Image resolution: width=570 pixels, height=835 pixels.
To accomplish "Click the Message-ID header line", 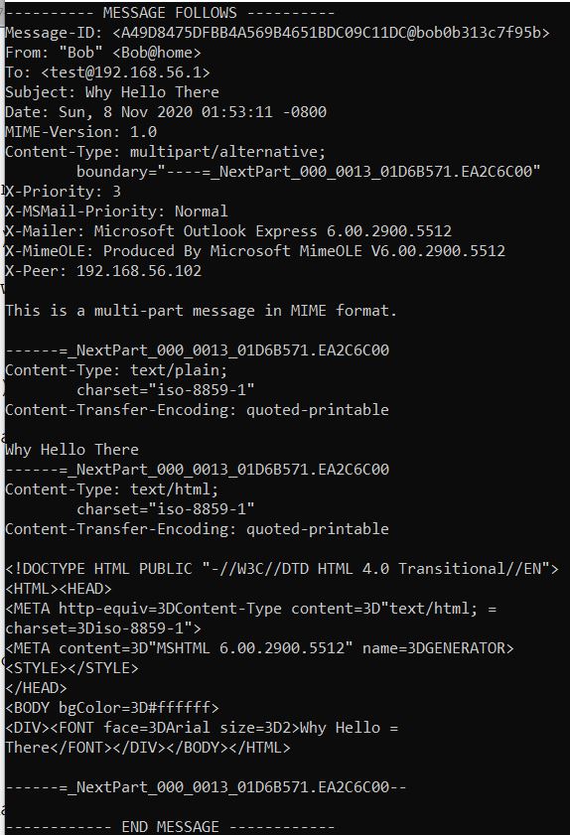I will [277, 33].
